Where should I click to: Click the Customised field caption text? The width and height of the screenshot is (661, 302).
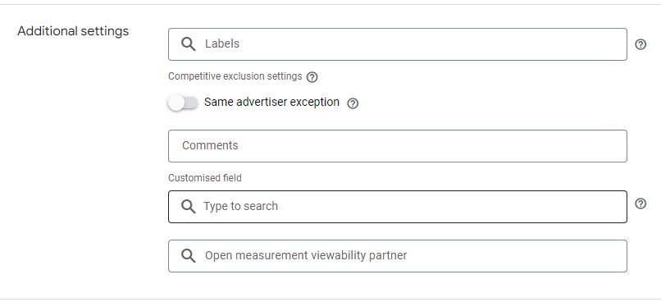pos(205,178)
